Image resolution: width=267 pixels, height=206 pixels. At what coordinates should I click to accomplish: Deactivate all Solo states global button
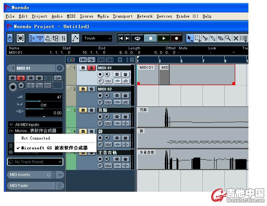click(92, 60)
